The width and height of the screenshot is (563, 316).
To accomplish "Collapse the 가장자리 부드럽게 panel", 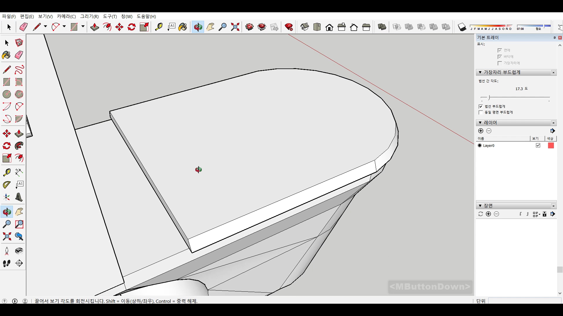I will tap(480, 72).
